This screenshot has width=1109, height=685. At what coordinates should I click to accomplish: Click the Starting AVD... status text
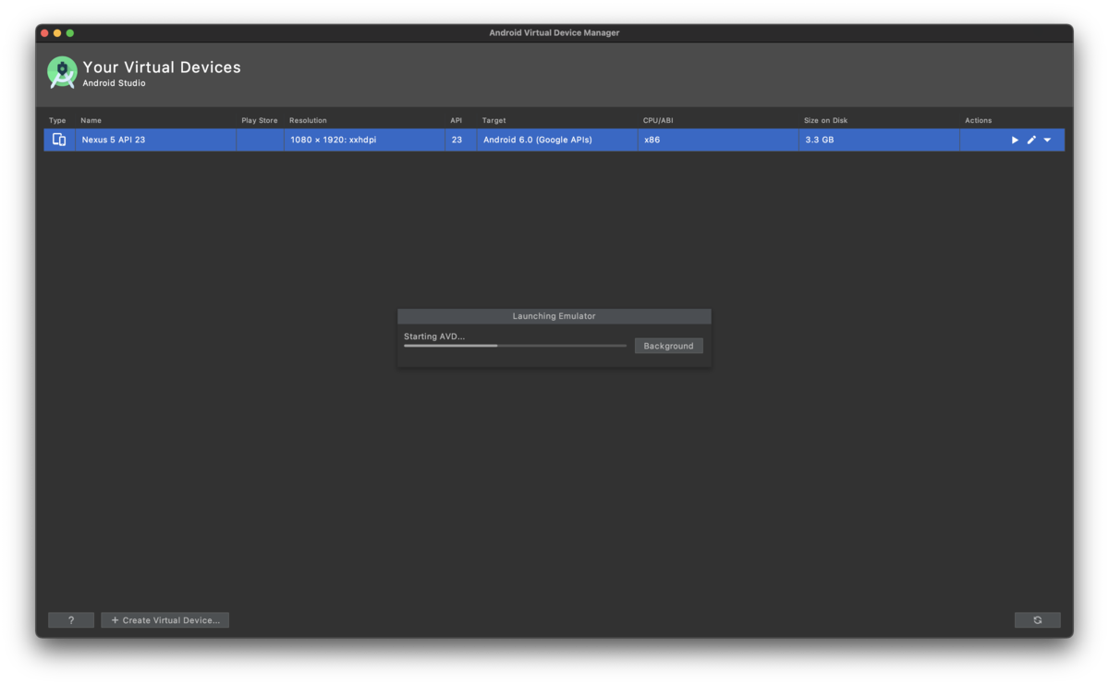434,336
